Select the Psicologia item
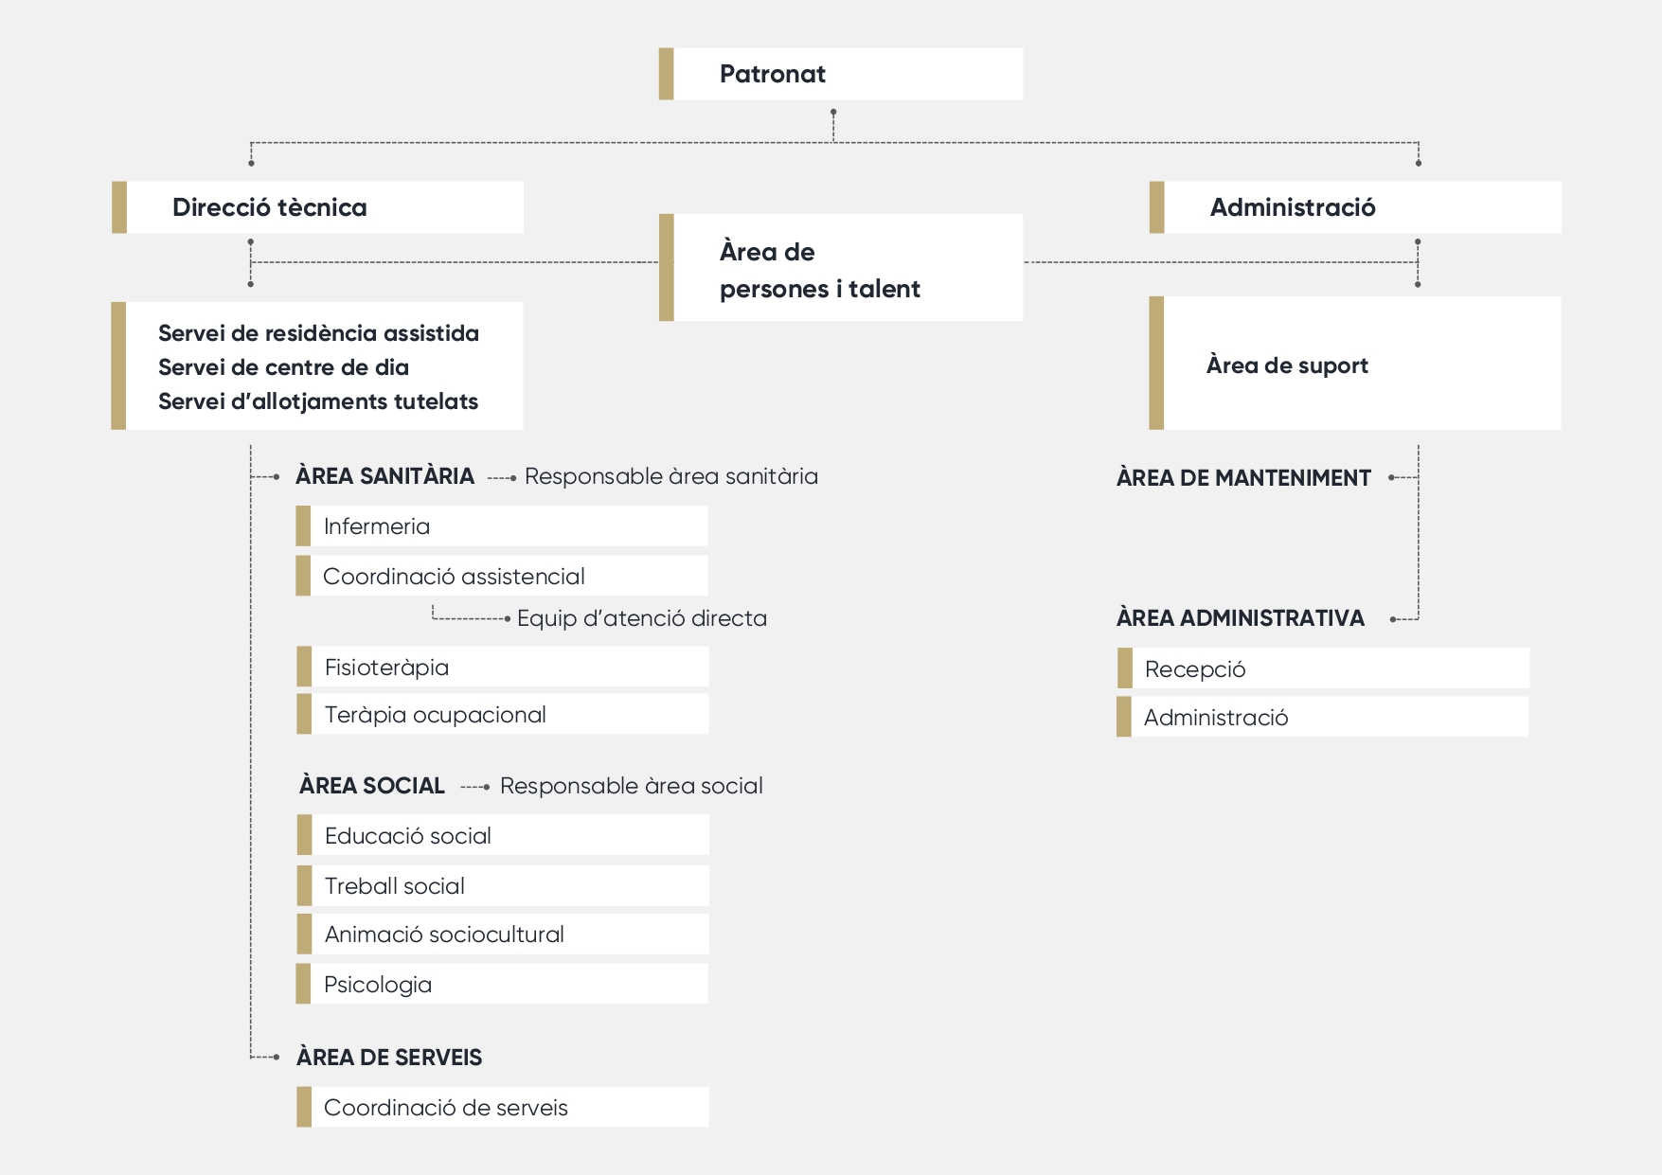 click(501, 985)
